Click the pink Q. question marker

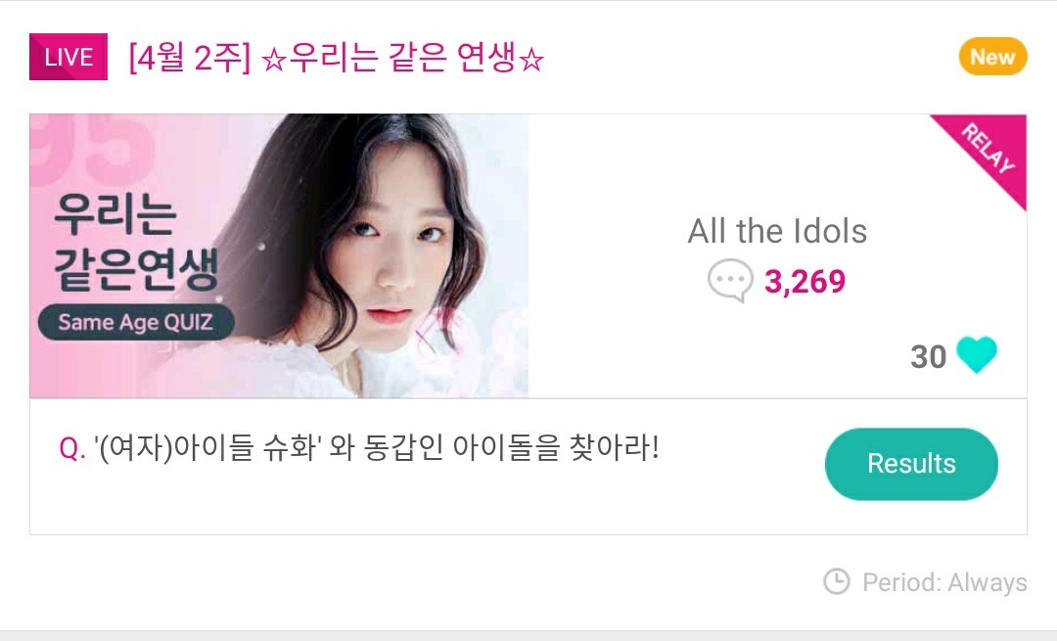(x=72, y=449)
